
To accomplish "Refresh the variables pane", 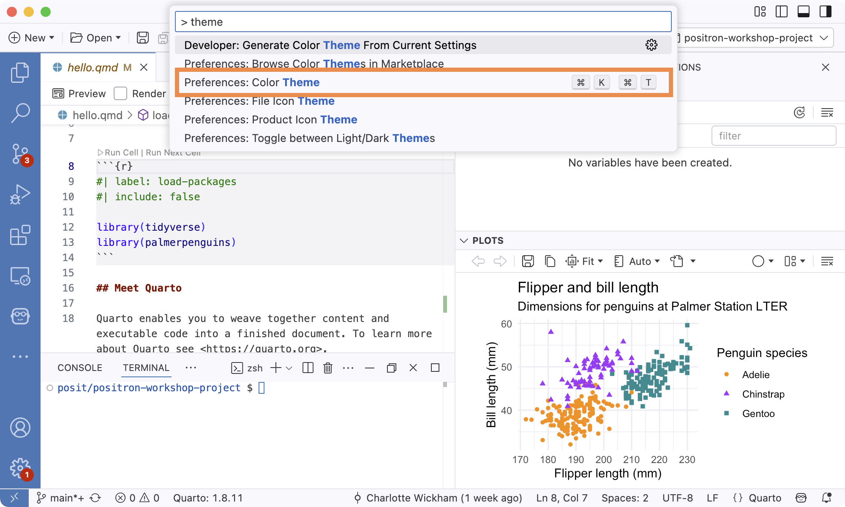I will tap(799, 112).
